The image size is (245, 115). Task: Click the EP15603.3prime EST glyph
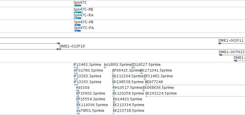78,96
